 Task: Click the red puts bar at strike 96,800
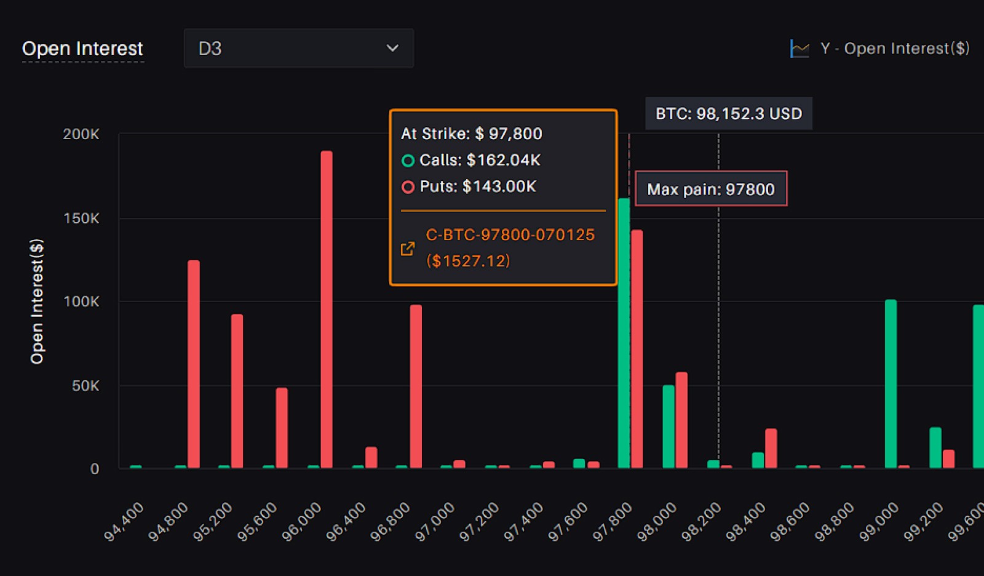(x=416, y=386)
